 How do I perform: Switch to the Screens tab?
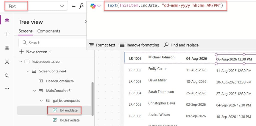(x=25, y=31)
